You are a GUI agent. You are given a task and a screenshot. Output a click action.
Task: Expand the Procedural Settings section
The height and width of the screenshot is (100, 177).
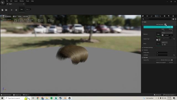pos(142,47)
